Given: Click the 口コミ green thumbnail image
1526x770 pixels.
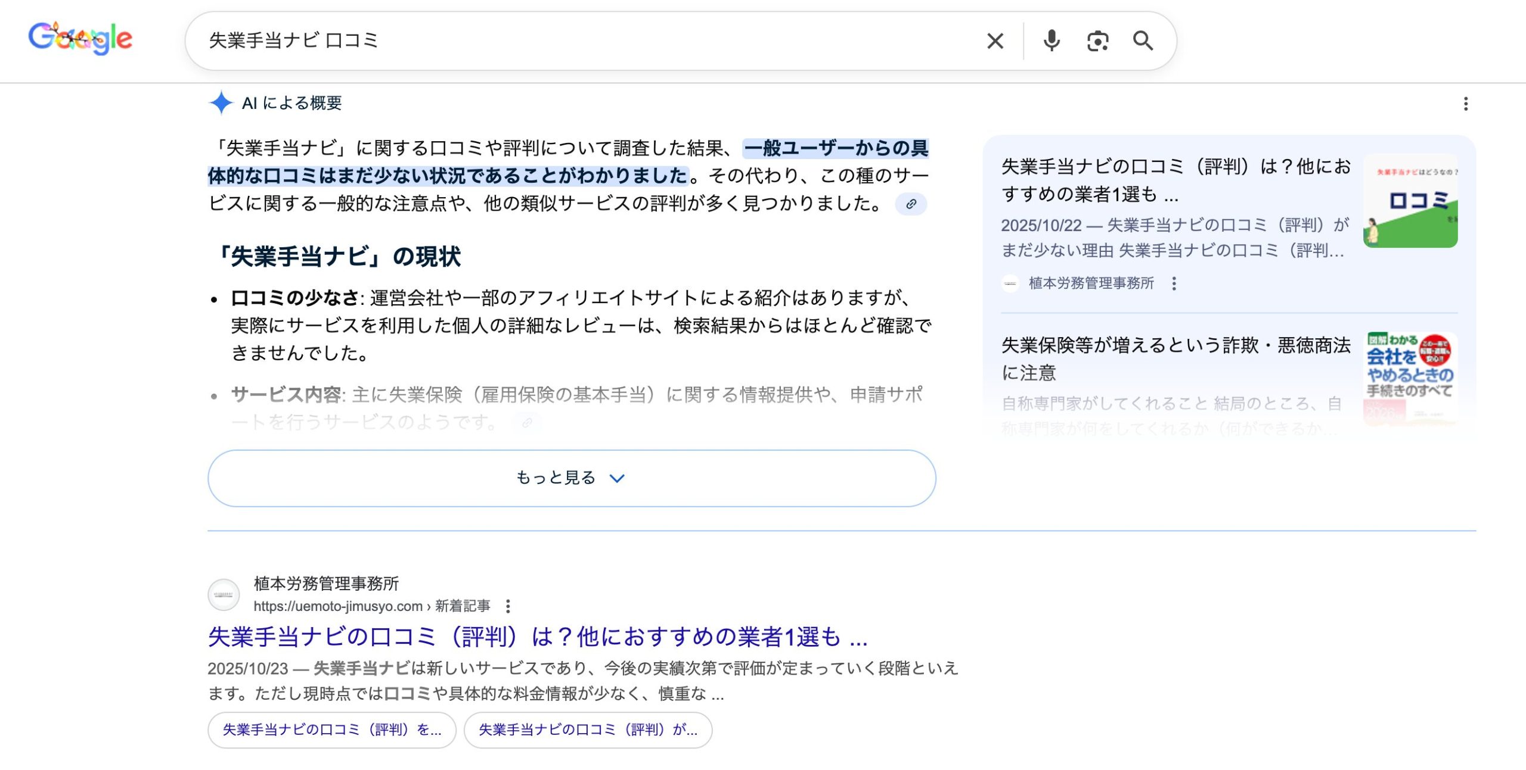Looking at the screenshot, I should (x=1410, y=201).
